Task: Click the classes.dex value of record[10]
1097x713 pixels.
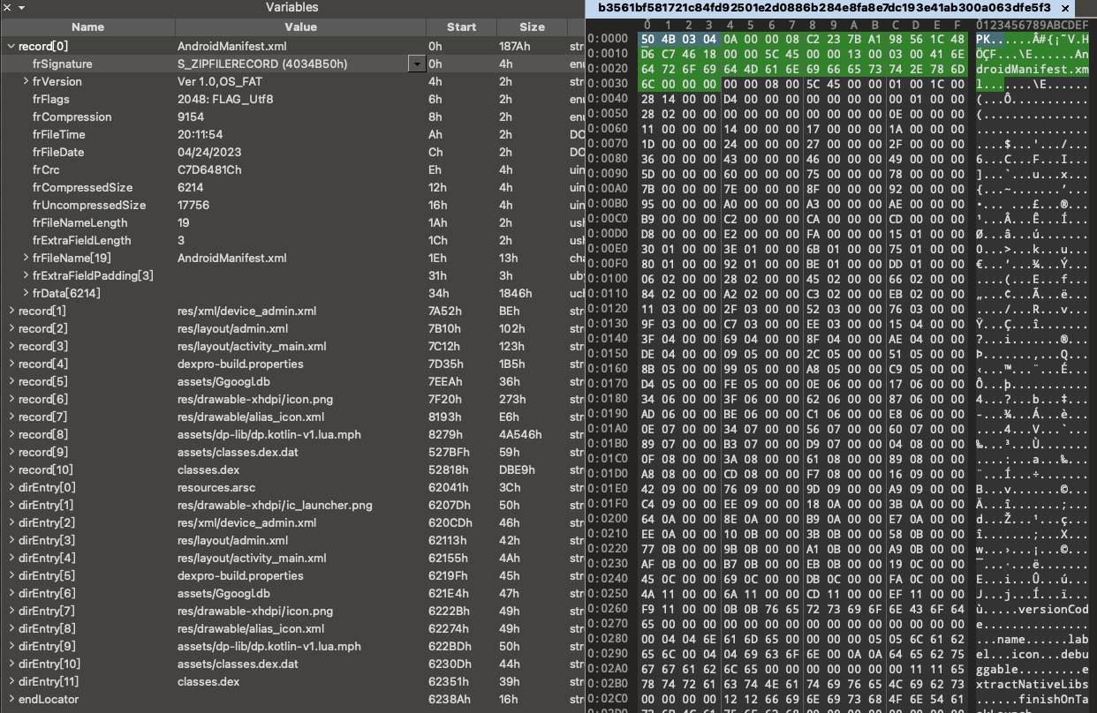Action: [x=208, y=469]
